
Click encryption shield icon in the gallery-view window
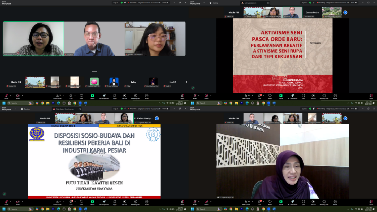pos(122,3)
